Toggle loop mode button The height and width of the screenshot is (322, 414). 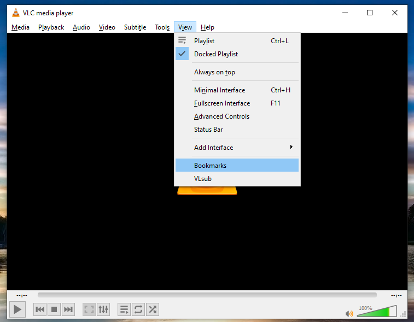138,309
